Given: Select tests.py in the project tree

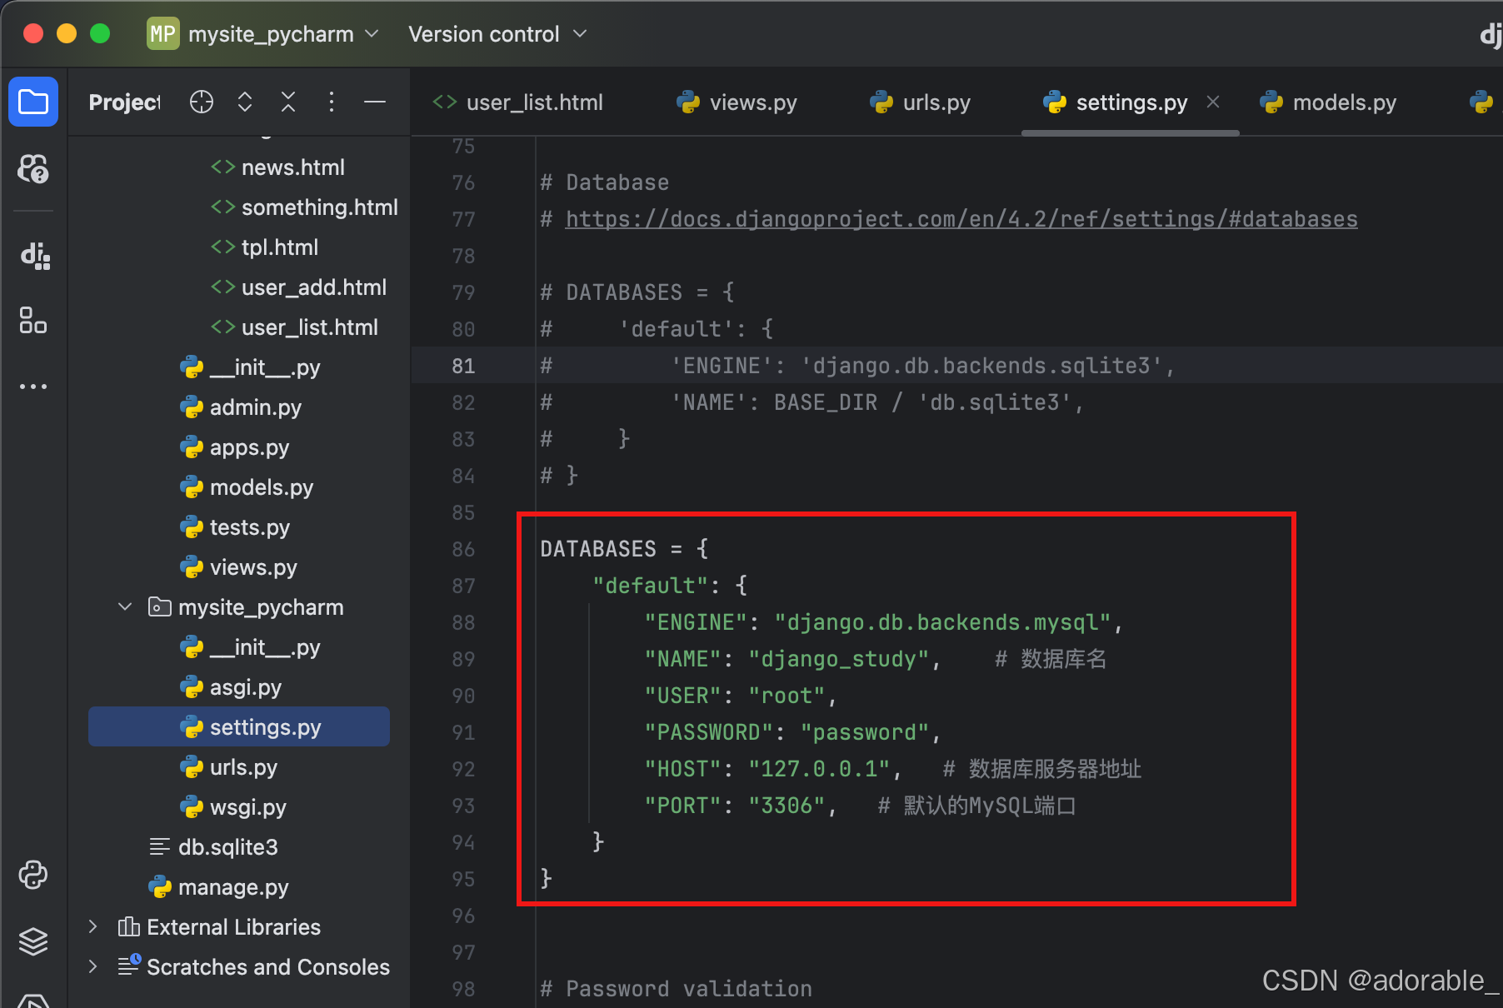Looking at the screenshot, I should [x=250, y=527].
